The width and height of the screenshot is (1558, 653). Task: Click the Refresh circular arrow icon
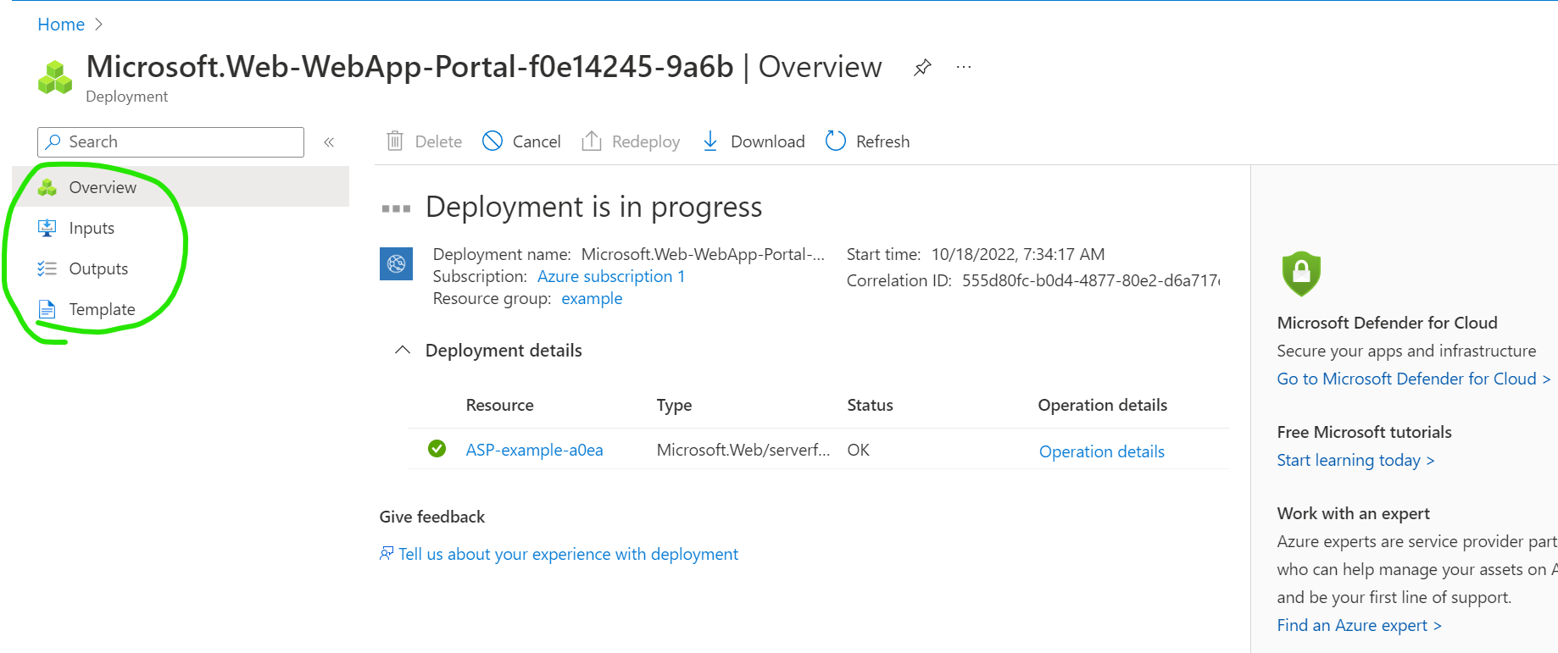point(836,141)
